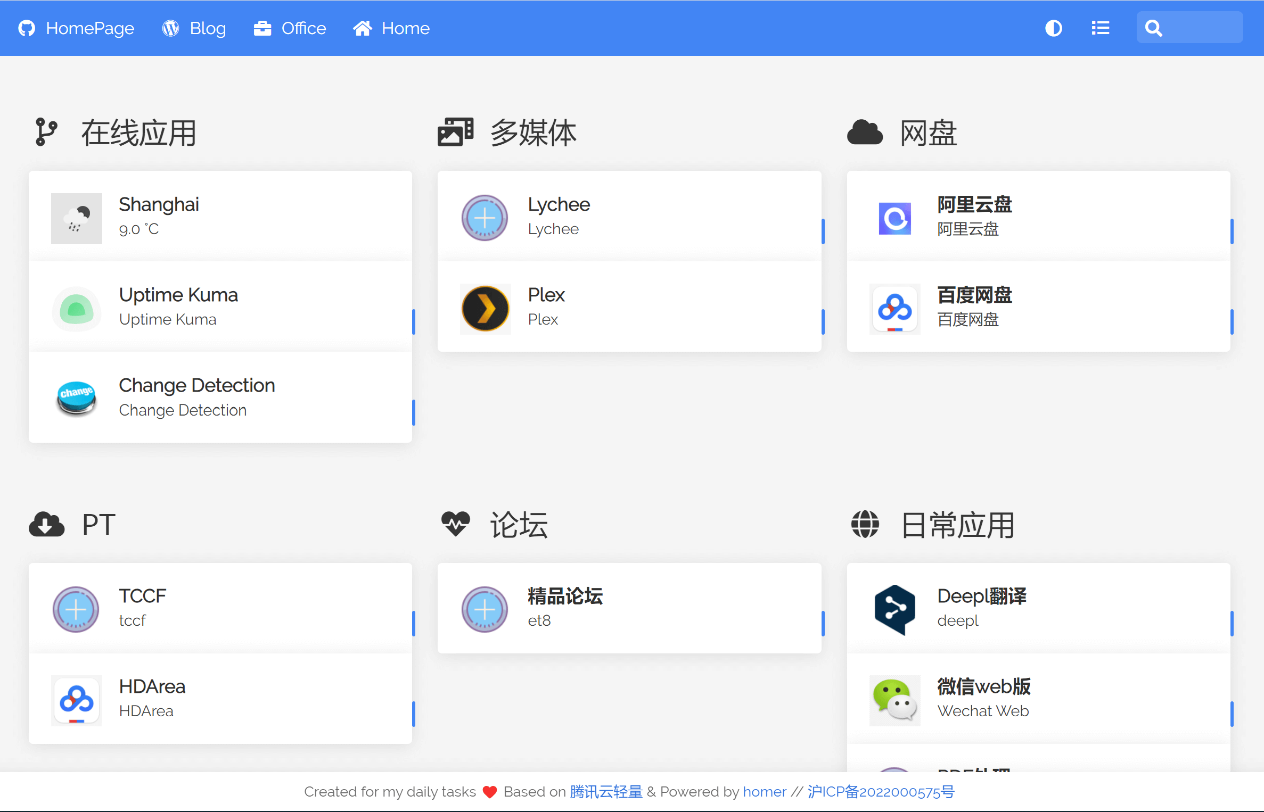1264x812 pixels.
Task: Click the heartbeat icon beside 论坛
Action: click(x=456, y=524)
